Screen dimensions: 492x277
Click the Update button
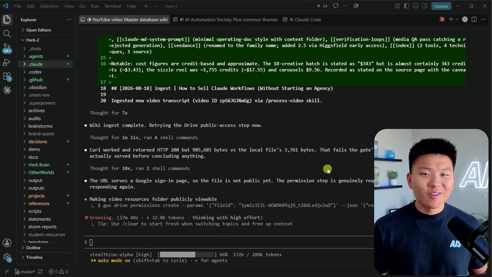coord(441,6)
